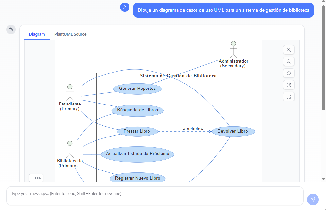Click the user avatar icon above the chat bubble
Viewport: 326px width, 210px height.
pyautogui.click(x=125, y=7)
